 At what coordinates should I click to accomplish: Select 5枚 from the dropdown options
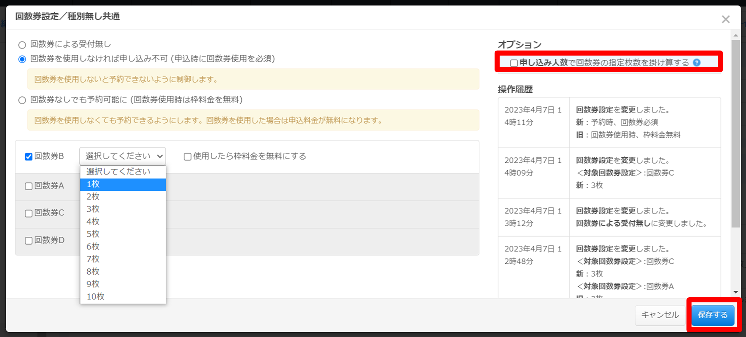click(x=123, y=234)
